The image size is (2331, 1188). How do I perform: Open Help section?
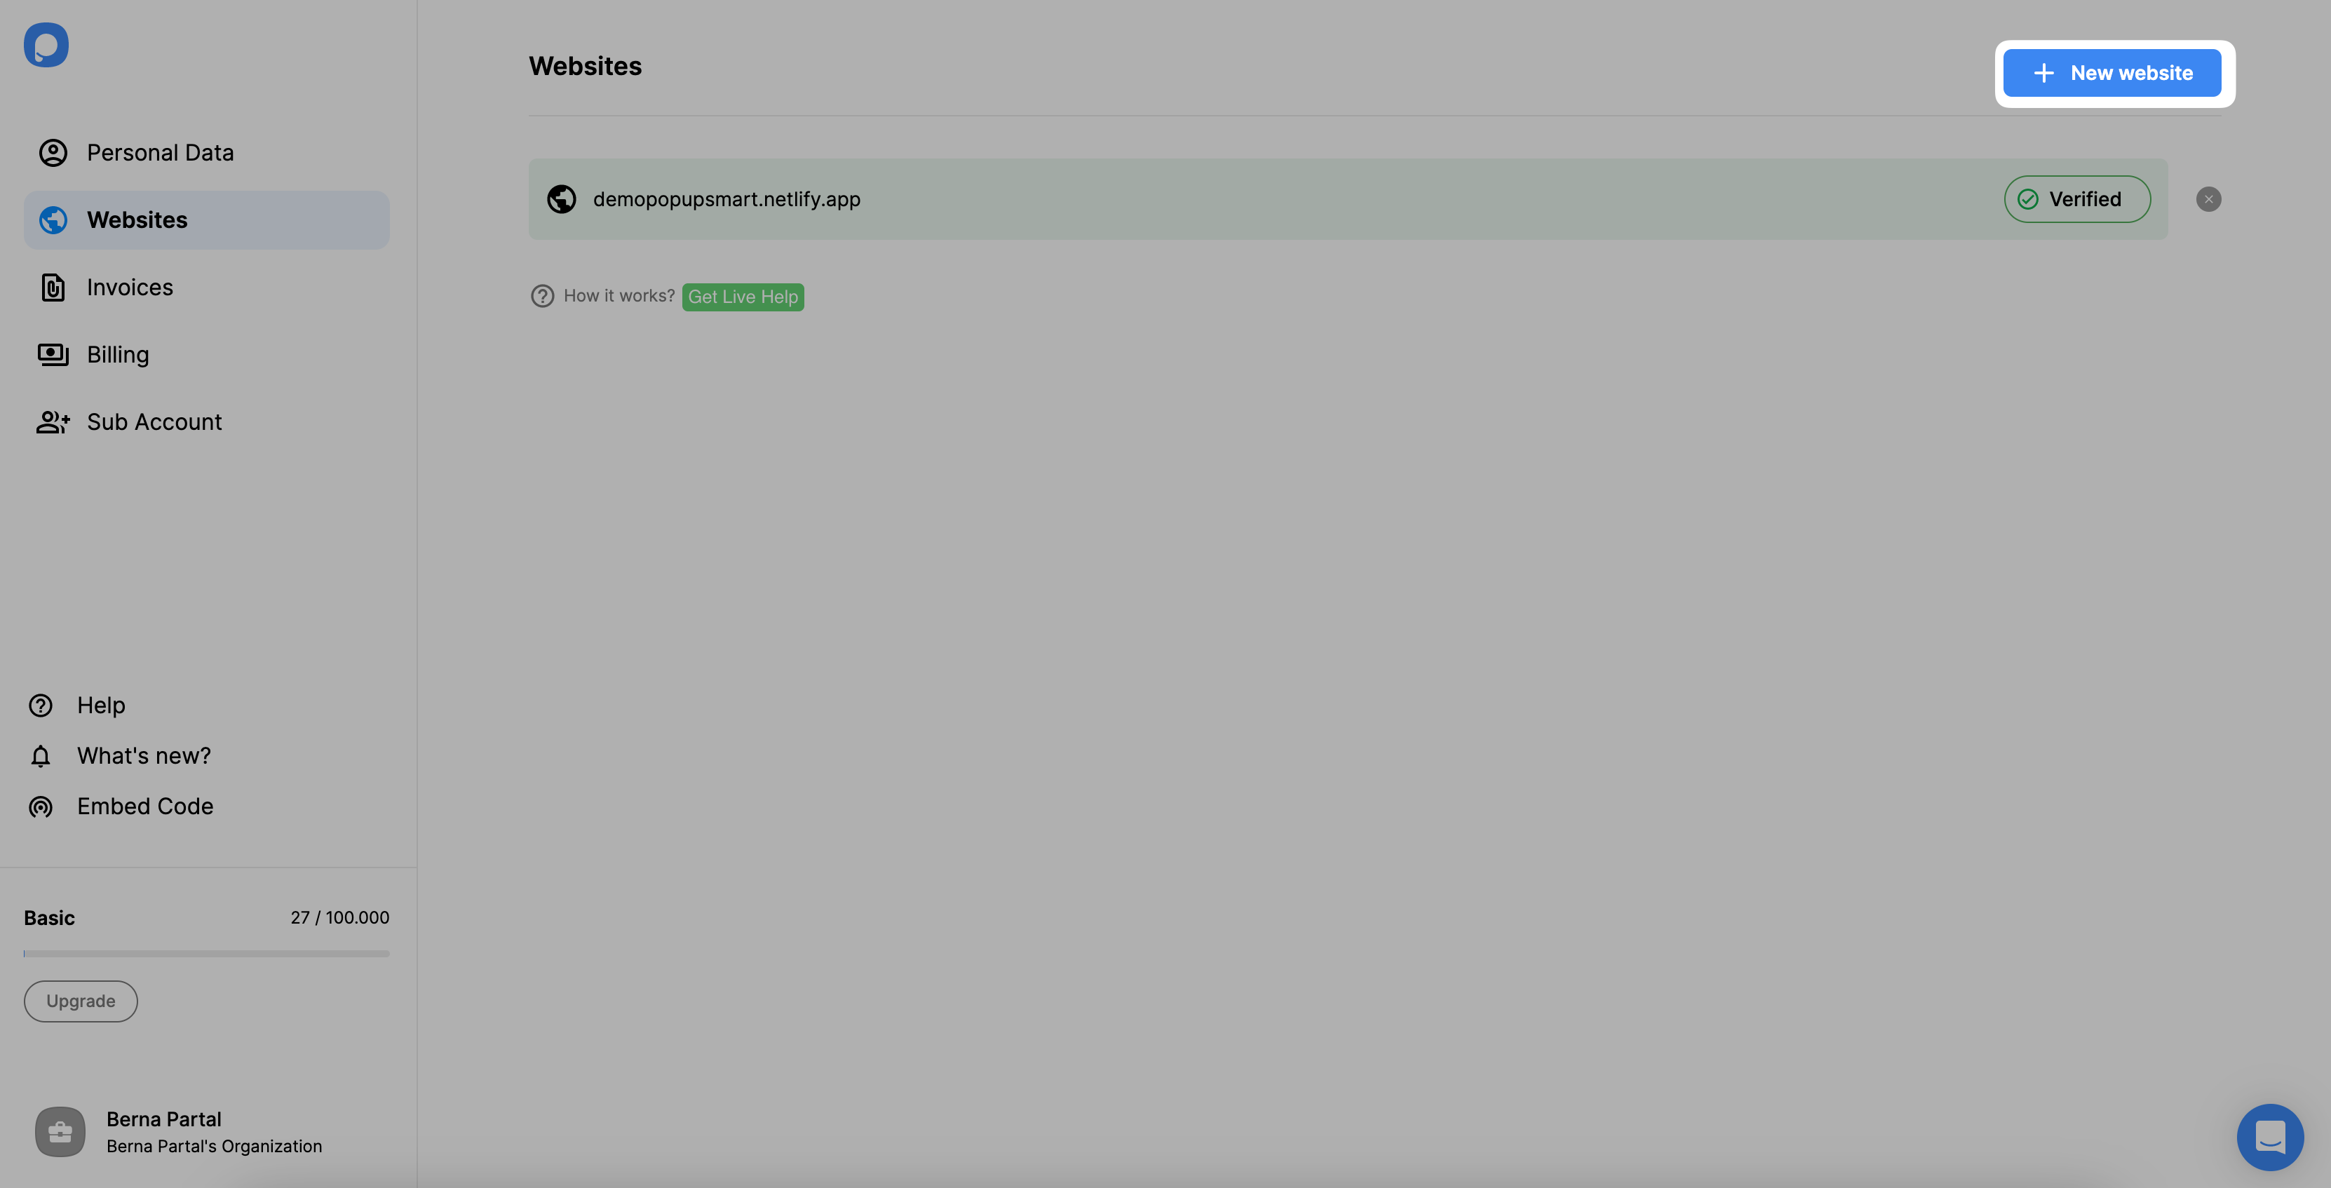pyautogui.click(x=102, y=705)
